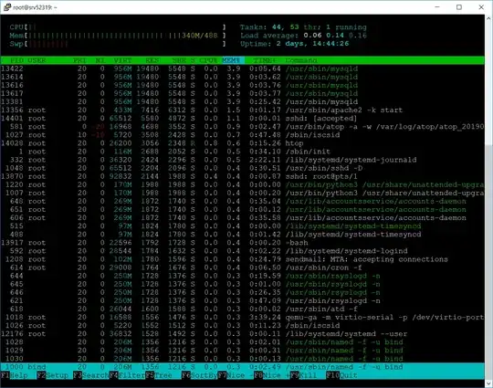Select sshd: root@pts/1 process row
Image resolution: width=493 pixels, height=388 pixels.
pos(242,176)
